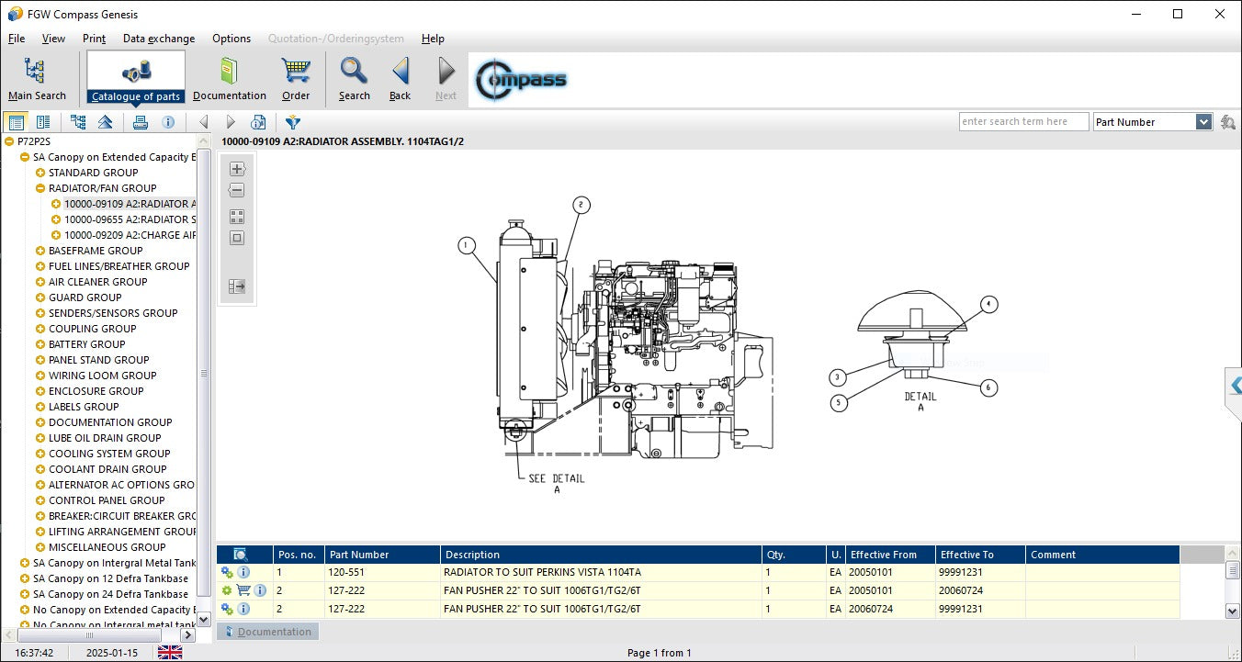Viewport: 1242px width, 662px height.
Task: Open the Data exchange menu
Action: (x=159, y=39)
